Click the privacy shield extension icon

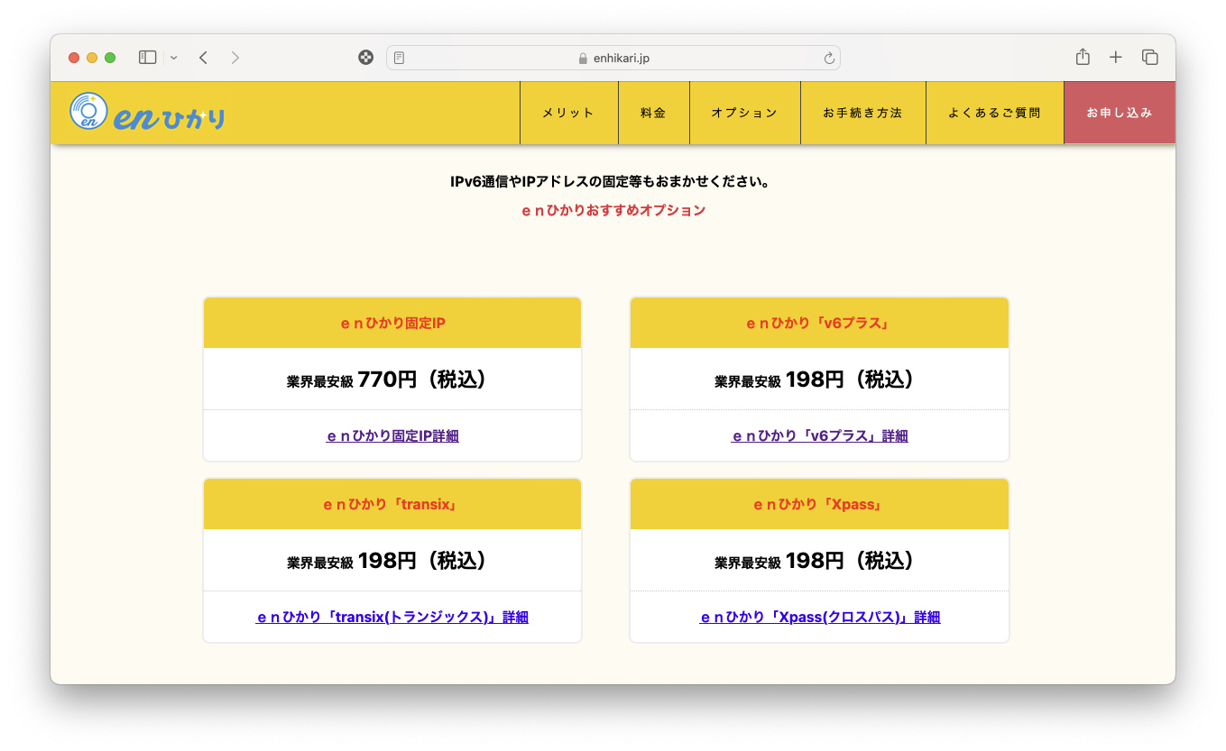click(x=365, y=58)
